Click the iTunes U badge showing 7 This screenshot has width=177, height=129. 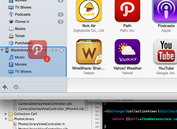pyautogui.click(x=61, y=22)
